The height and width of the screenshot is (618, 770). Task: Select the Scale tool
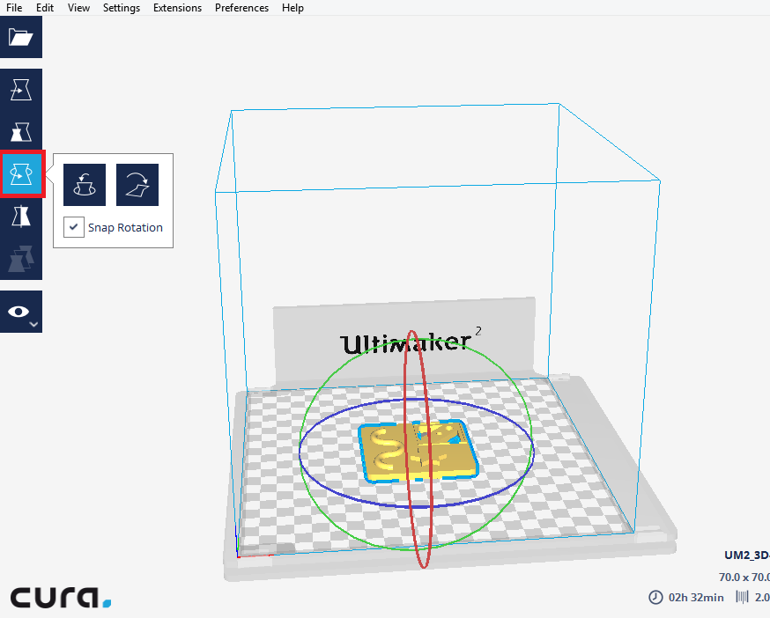click(21, 132)
